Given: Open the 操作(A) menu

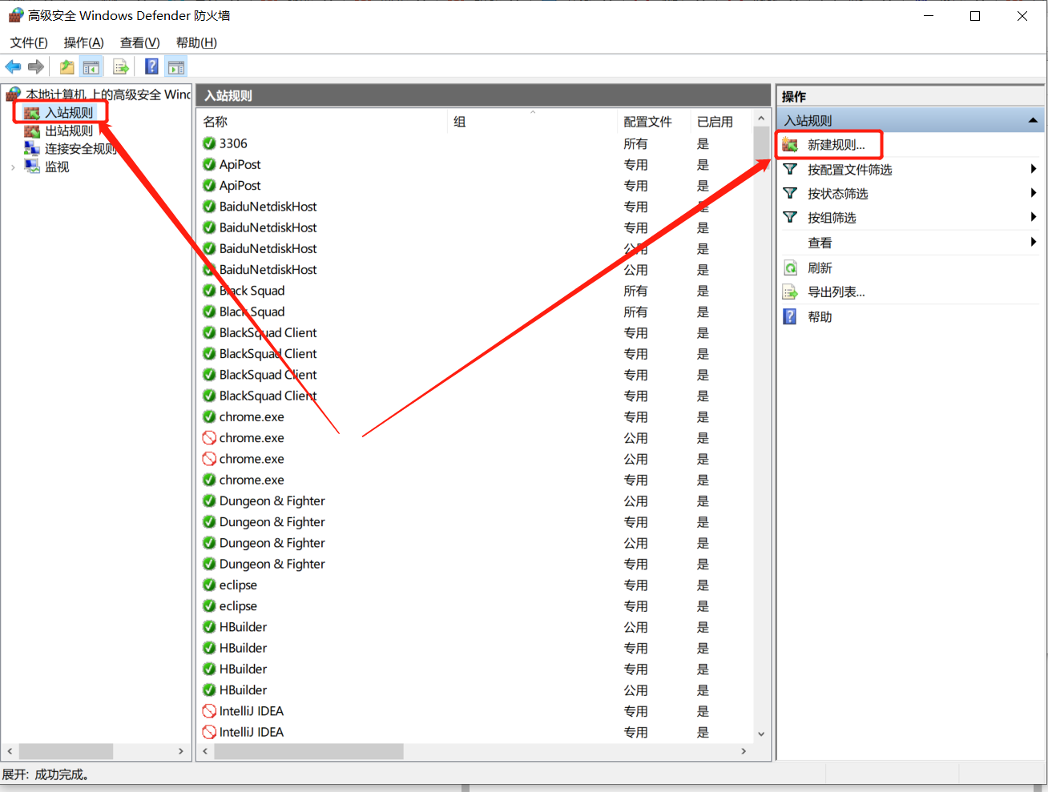Looking at the screenshot, I should [83, 42].
